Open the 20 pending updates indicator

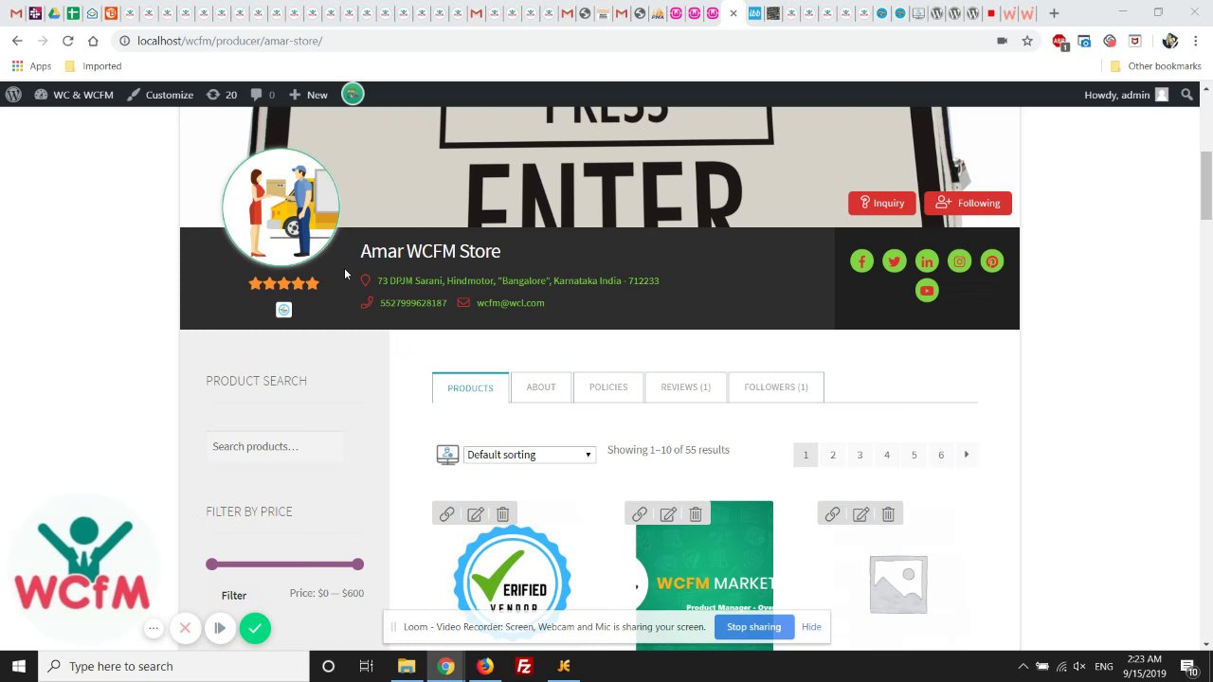point(222,95)
